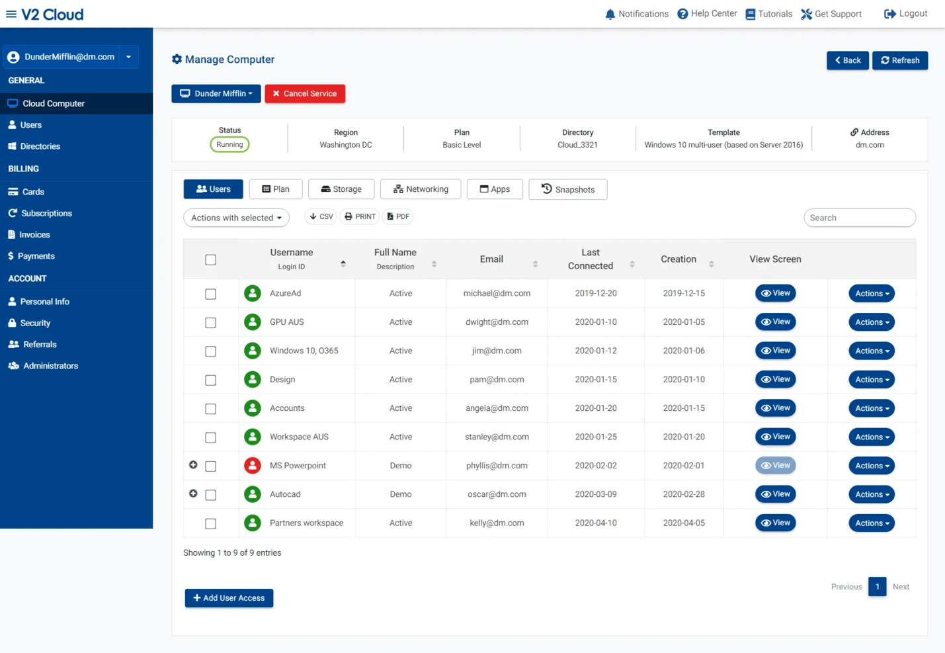945x653 pixels.
Task: Select the Cloud Computer sidebar item
Action: click(x=53, y=103)
